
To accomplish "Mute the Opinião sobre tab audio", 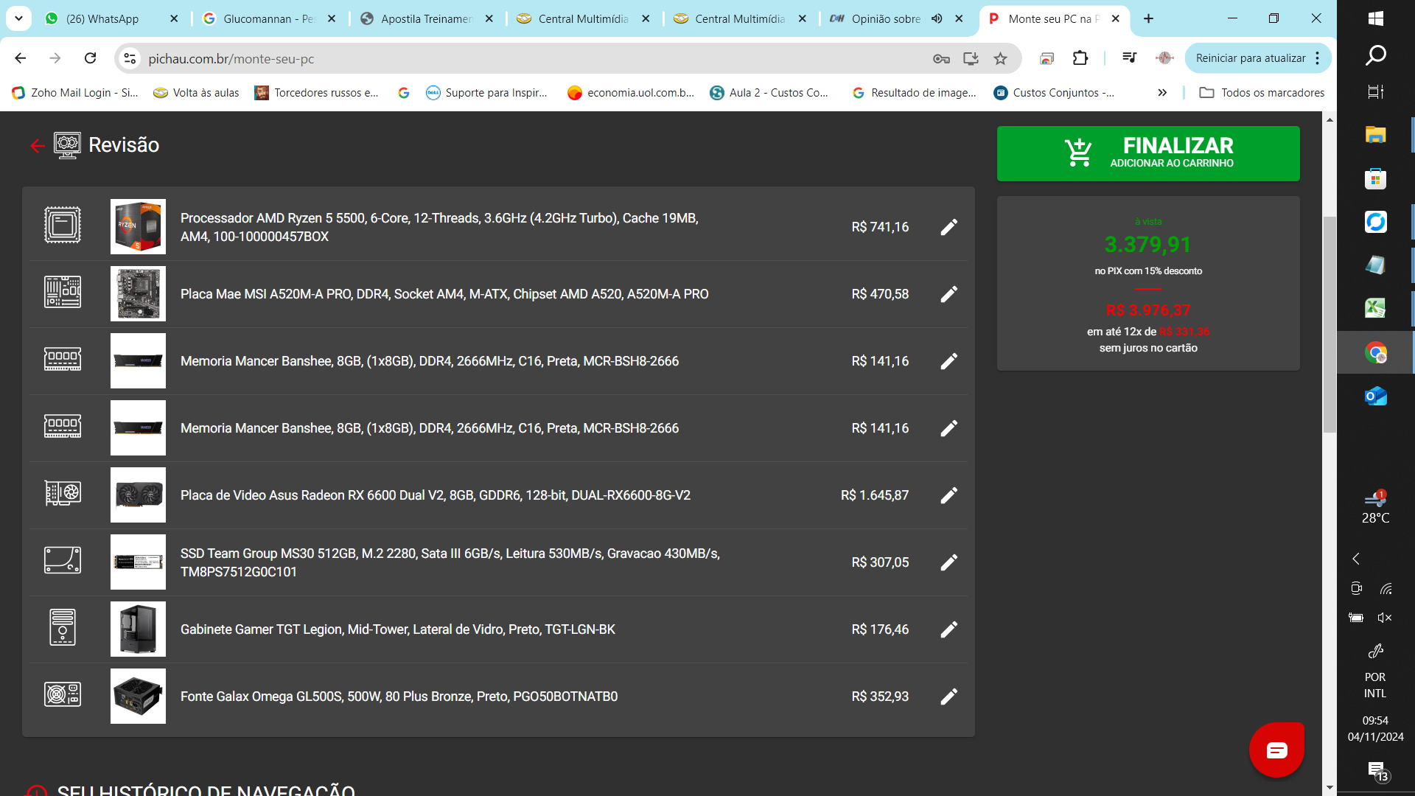I will click(937, 19).
